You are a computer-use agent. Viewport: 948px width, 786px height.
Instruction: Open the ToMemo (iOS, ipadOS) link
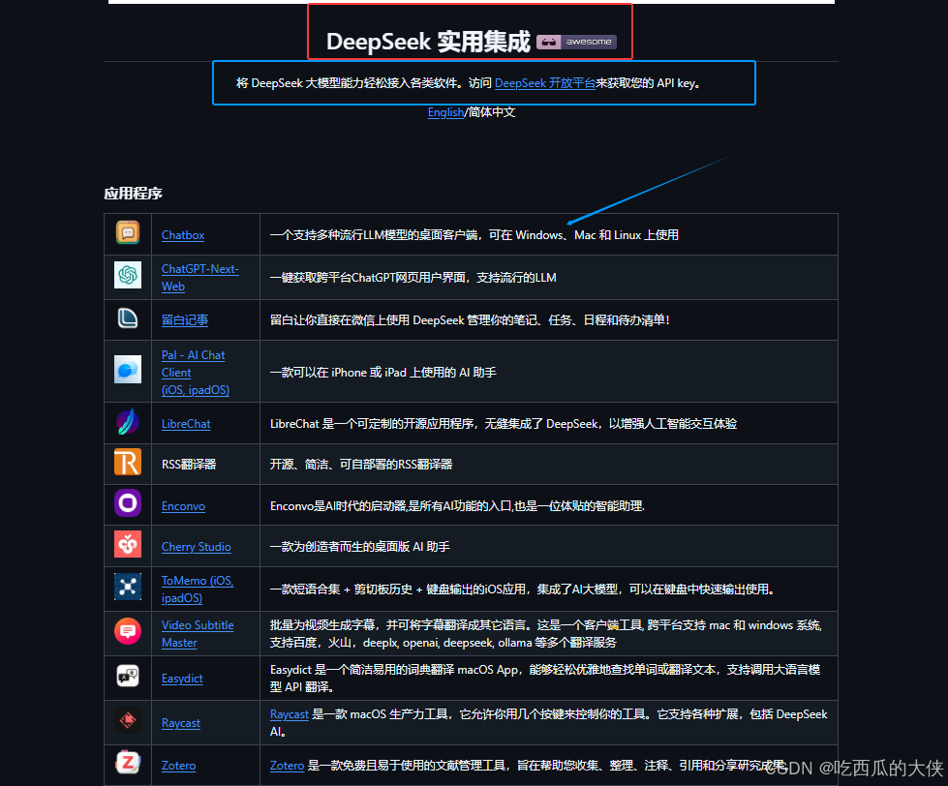(198, 589)
